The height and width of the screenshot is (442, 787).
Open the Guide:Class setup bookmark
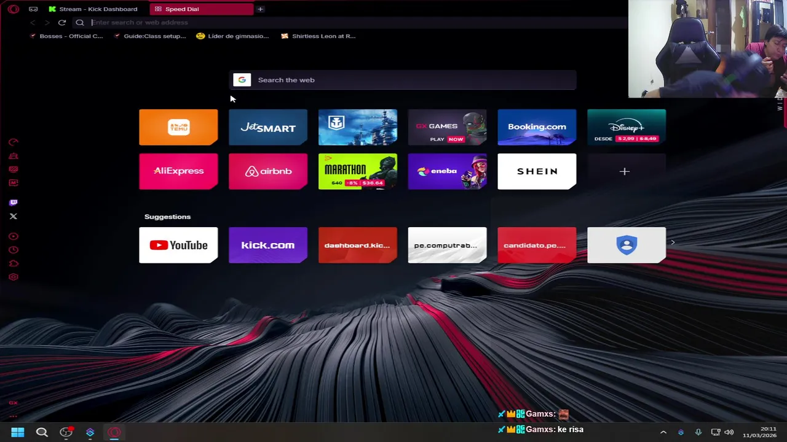click(x=150, y=36)
